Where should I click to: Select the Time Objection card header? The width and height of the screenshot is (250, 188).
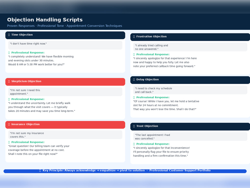pyautogui.click(x=65, y=35)
